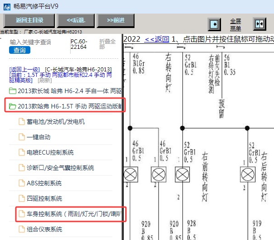
Task: Click the 当前车型 status text
Action: pos(41,32)
